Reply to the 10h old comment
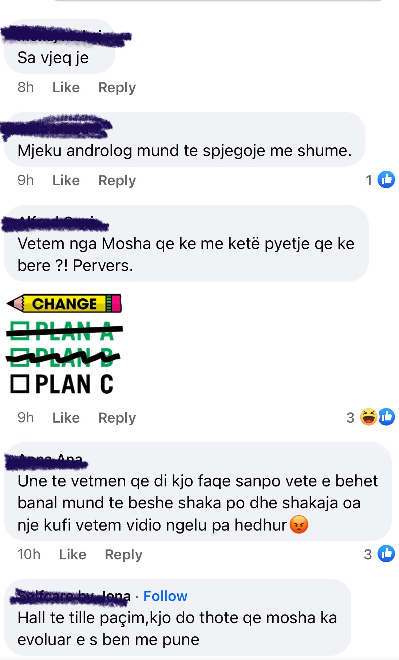The width and height of the screenshot is (399, 660). [123, 554]
